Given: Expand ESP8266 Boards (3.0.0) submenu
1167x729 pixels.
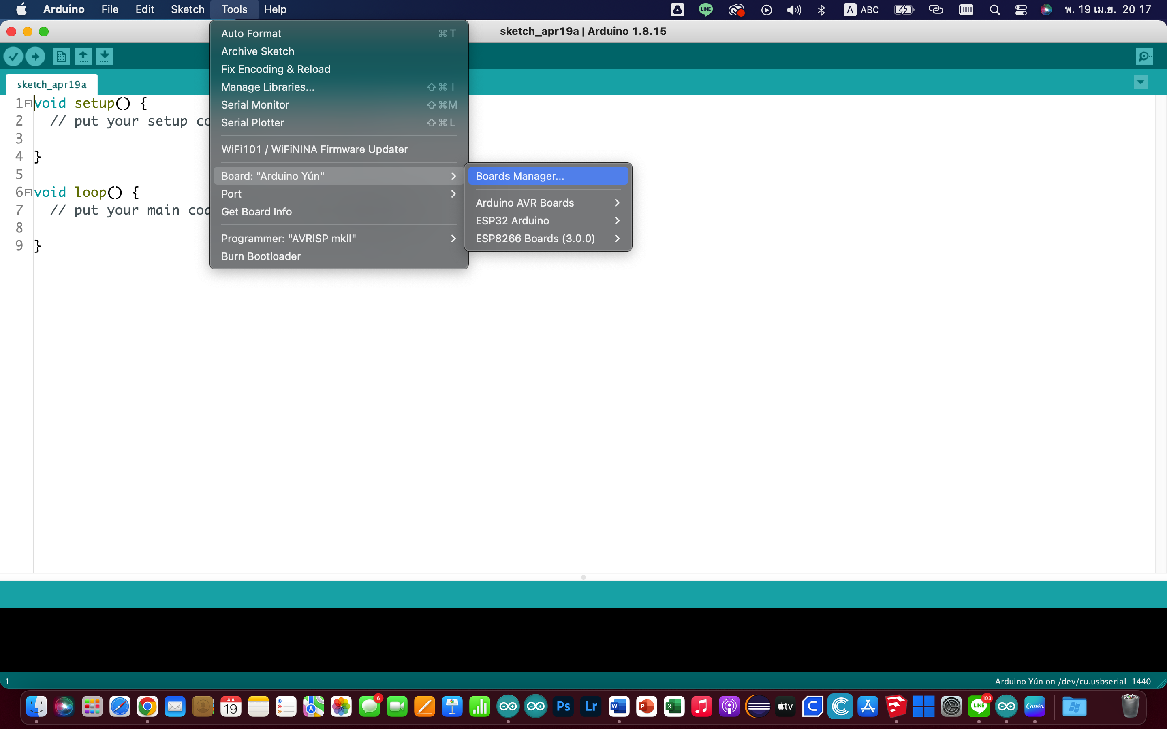Looking at the screenshot, I should tap(548, 239).
